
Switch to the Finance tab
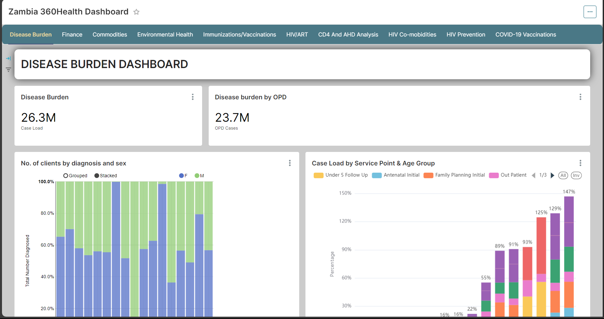[72, 35]
